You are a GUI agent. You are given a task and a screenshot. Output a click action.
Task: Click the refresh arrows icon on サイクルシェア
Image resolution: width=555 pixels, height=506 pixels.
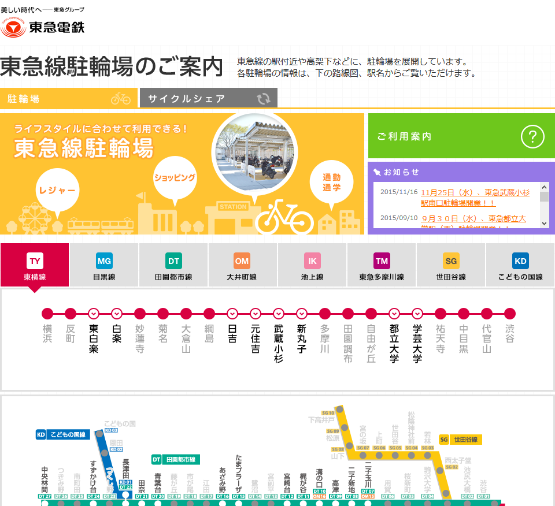[x=264, y=99]
